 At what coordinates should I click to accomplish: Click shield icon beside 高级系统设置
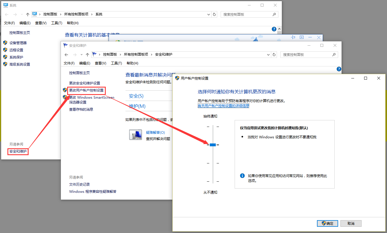5,64
